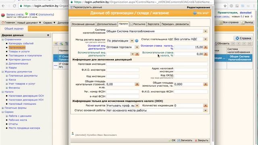Viewport: 258px width, 145px height.
Task: Expand the Печатные формы tree node
Action: coord(3,108)
